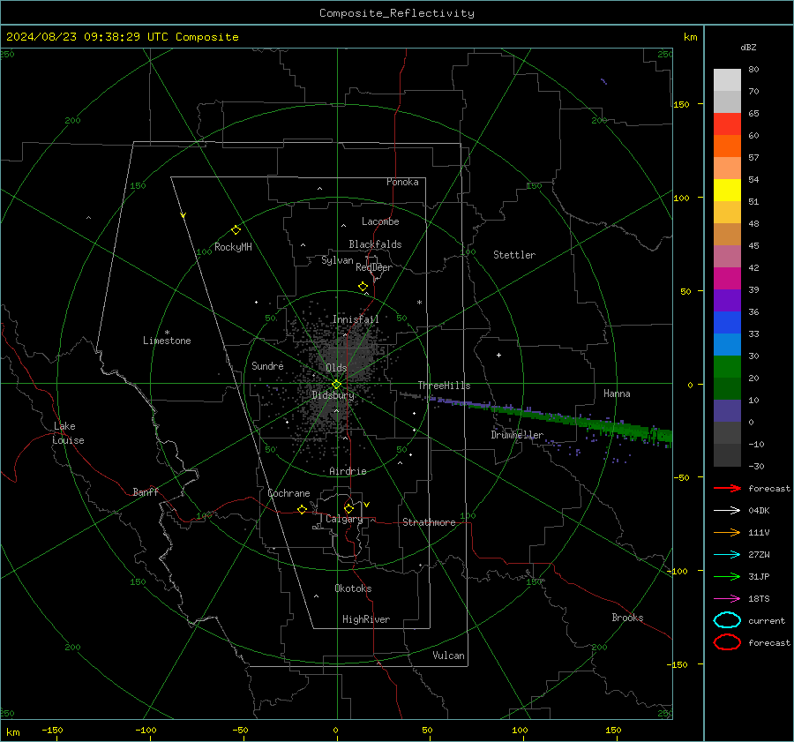Image resolution: width=794 pixels, height=742 pixels.
Task: Click the Sylvan label
Action: pos(337,260)
